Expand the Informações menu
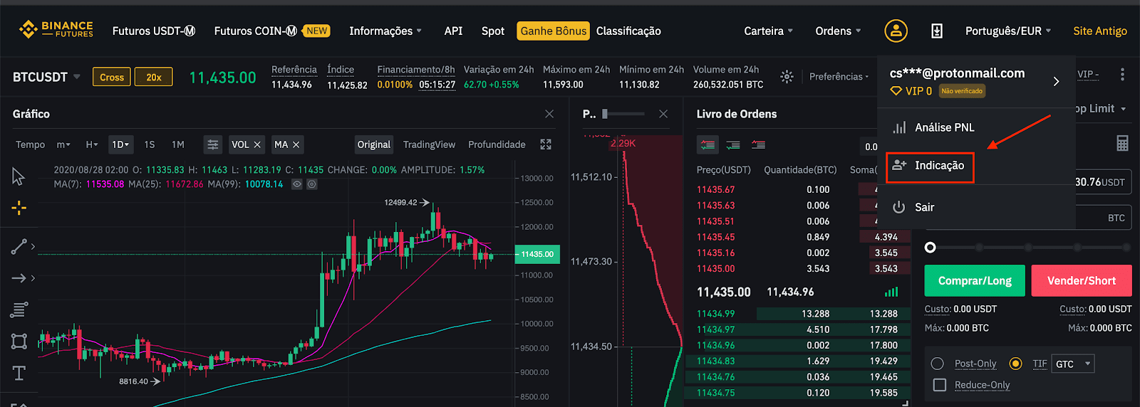The width and height of the screenshot is (1140, 407). [385, 31]
